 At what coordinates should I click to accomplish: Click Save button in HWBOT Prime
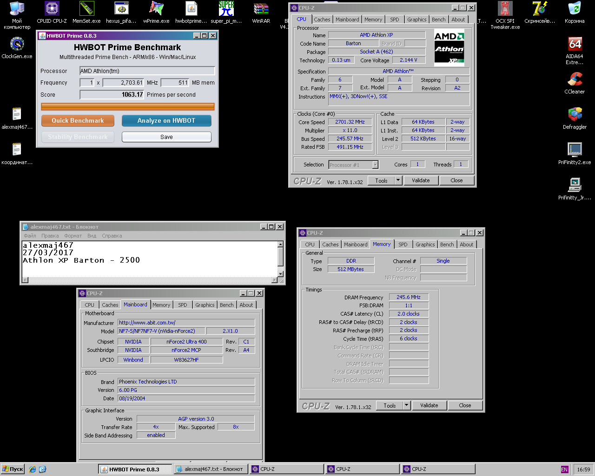pos(166,137)
